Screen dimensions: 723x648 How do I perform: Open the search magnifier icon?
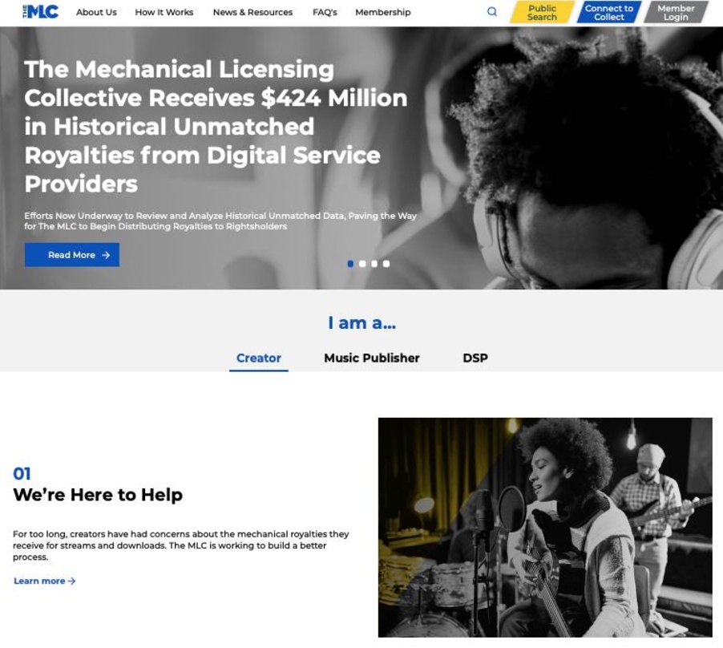click(492, 12)
